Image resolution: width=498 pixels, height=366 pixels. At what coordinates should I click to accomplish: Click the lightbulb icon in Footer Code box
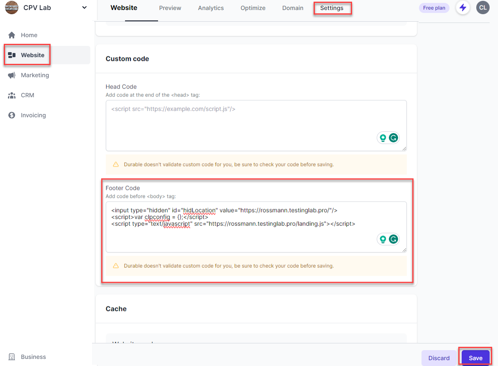[383, 239]
